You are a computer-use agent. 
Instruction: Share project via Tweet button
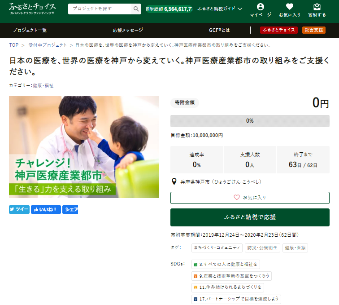19,209
